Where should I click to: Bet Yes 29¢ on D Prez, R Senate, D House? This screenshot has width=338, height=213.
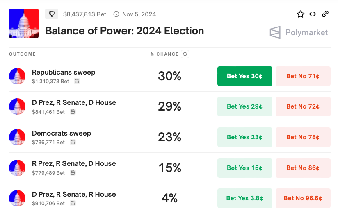pos(244,106)
